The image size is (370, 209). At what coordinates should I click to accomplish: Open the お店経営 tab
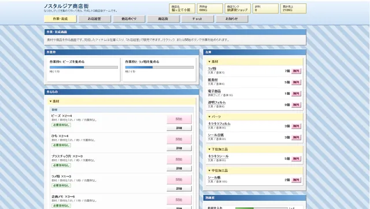(95, 19)
